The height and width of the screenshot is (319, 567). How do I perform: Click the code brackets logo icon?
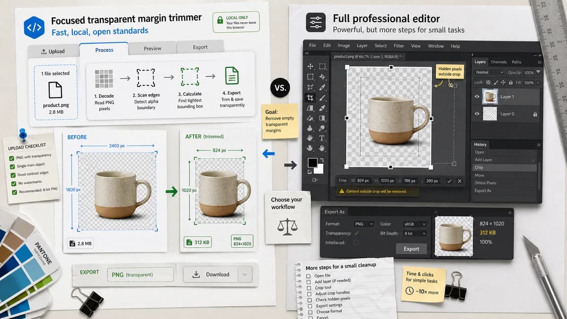(x=34, y=27)
